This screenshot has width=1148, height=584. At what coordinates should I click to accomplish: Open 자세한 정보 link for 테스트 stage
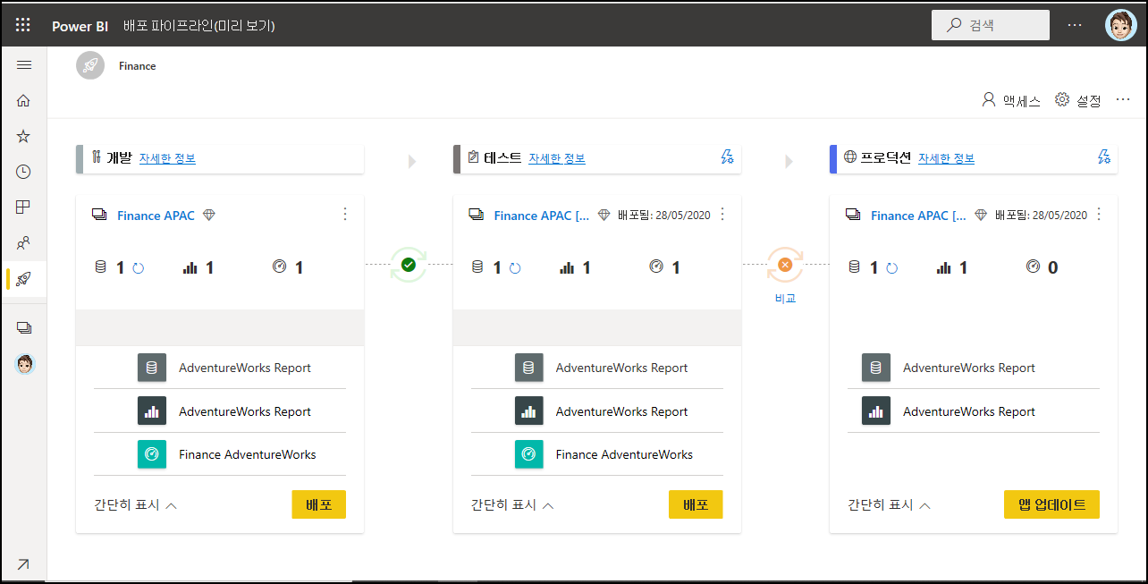pyautogui.click(x=556, y=158)
